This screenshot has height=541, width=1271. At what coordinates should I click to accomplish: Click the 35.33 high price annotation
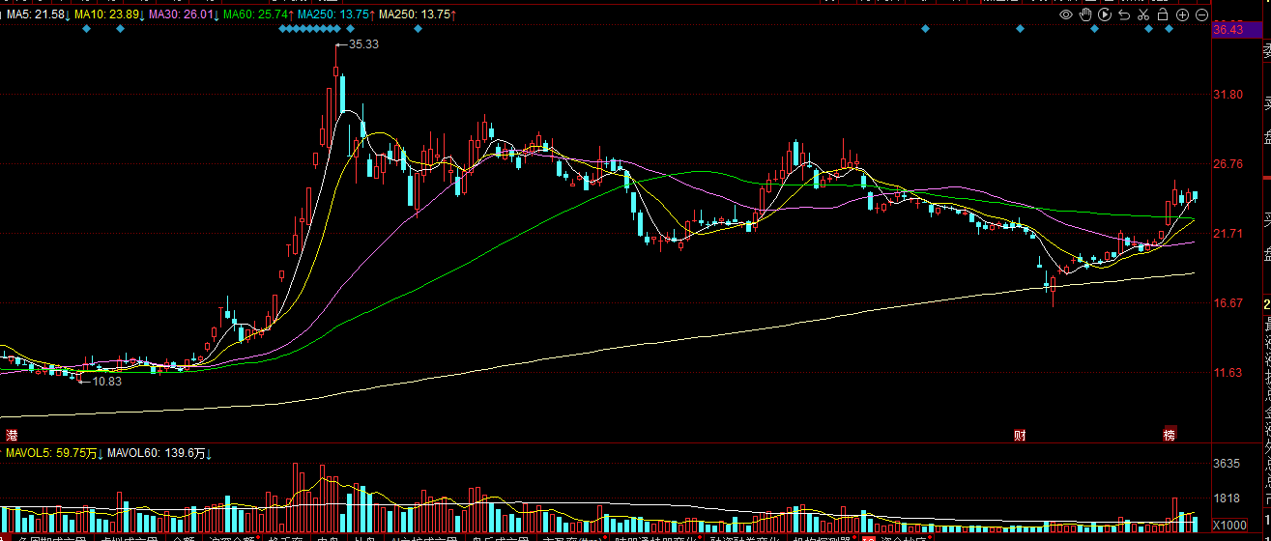363,44
